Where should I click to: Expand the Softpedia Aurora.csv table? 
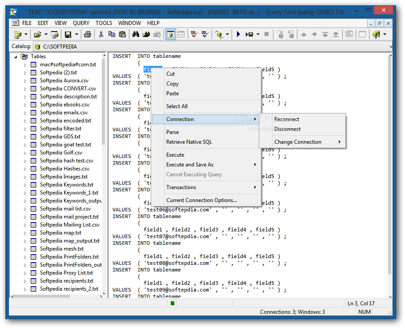click(x=25, y=81)
